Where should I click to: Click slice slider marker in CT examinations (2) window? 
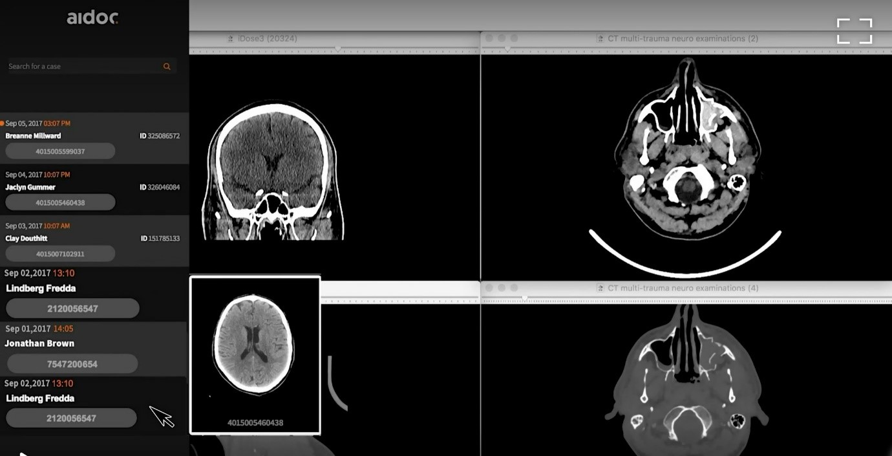point(507,49)
